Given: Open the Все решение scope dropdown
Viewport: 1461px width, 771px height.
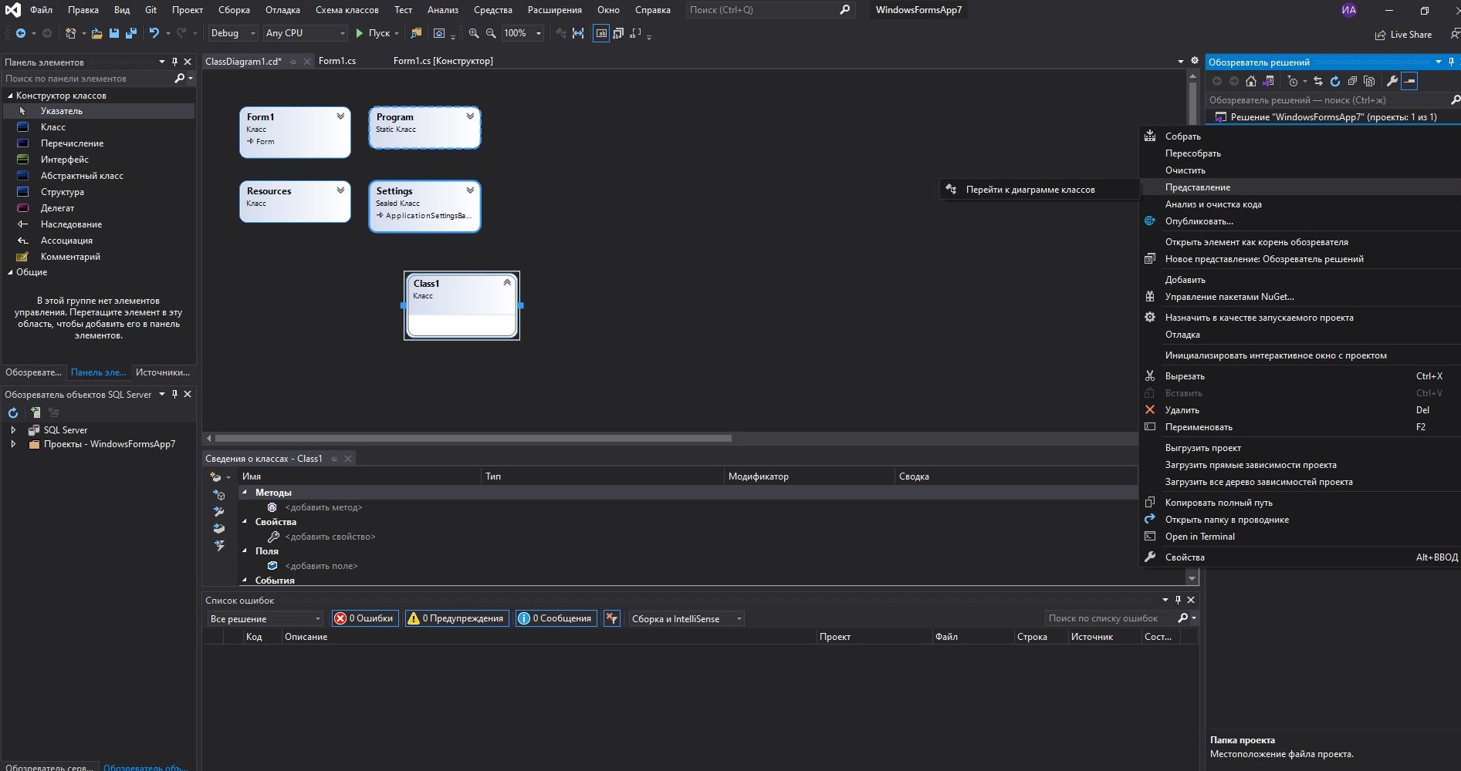Looking at the screenshot, I should pos(265,618).
